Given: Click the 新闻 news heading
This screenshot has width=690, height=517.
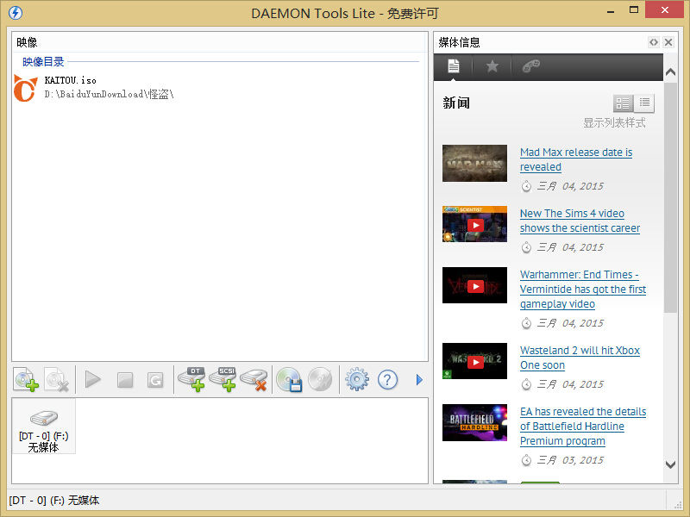Looking at the screenshot, I should click(456, 103).
